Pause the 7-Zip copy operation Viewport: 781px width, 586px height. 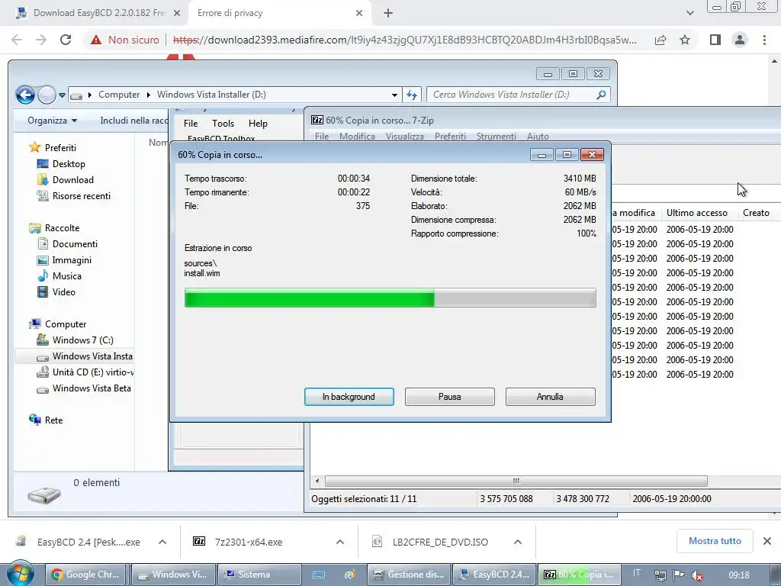[449, 397]
